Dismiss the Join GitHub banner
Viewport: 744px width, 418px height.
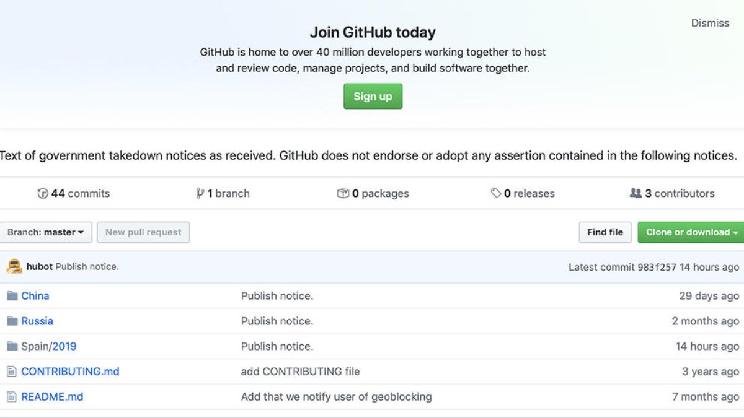pyautogui.click(x=710, y=23)
